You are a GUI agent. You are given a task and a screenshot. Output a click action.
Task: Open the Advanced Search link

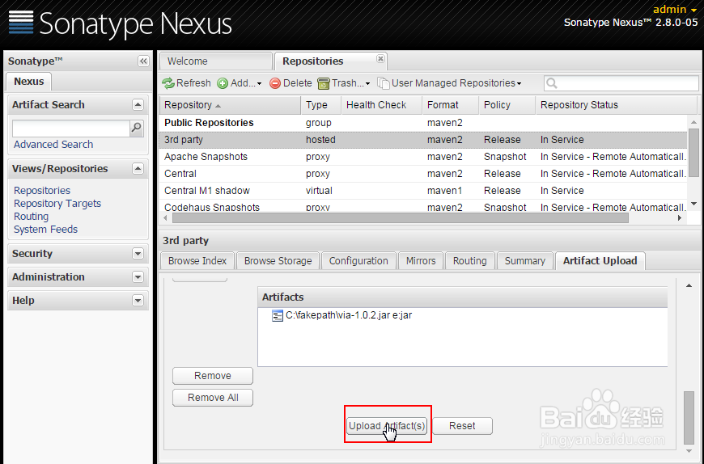pos(53,145)
